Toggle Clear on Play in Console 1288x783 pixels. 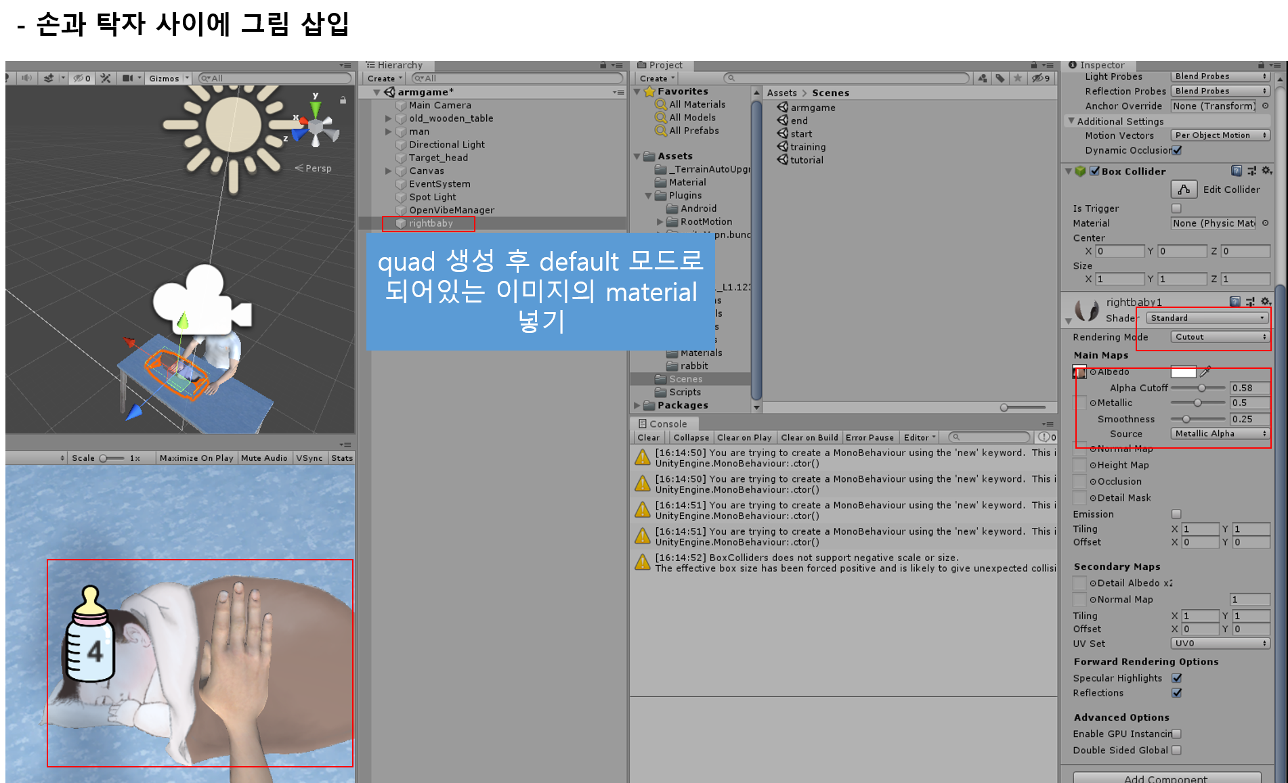[744, 438]
